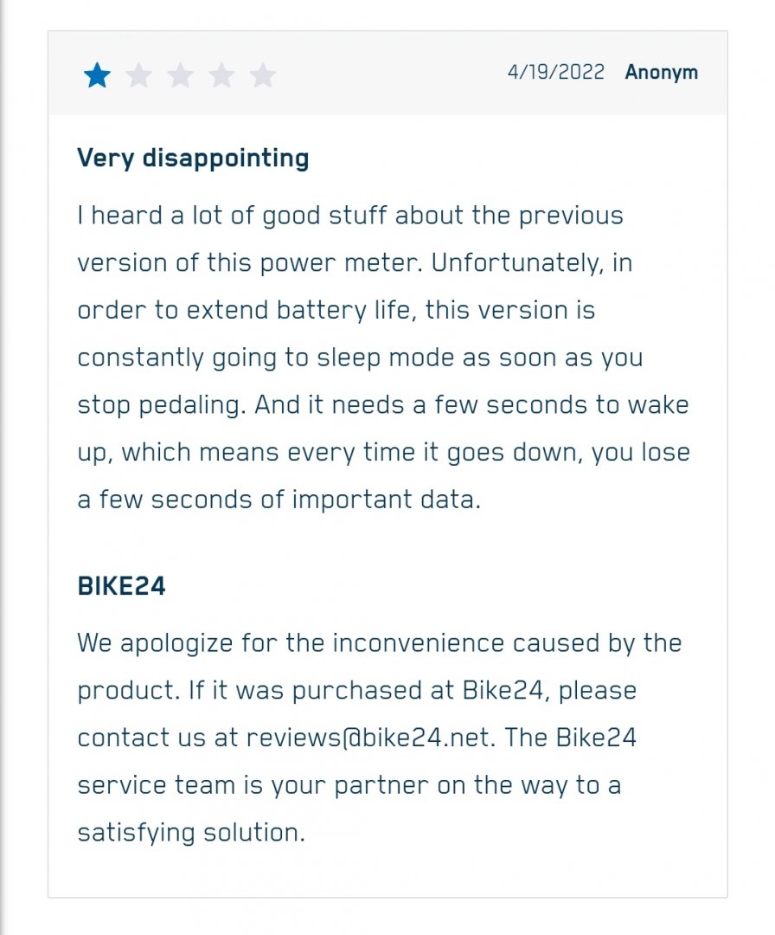Click the third empty rating star
Viewport: 775px width, 935px height.
180,75
